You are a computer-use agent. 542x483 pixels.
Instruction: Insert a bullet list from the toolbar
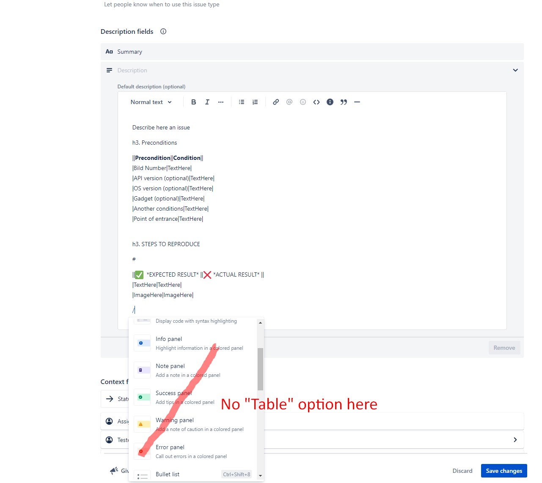pyautogui.click(x=241, y=102)
